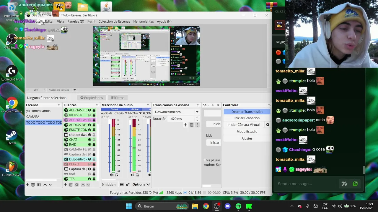Lock the chat de twitch source
Image resolution: width=378 pixels, height=212 pixels.
point(94,135)
